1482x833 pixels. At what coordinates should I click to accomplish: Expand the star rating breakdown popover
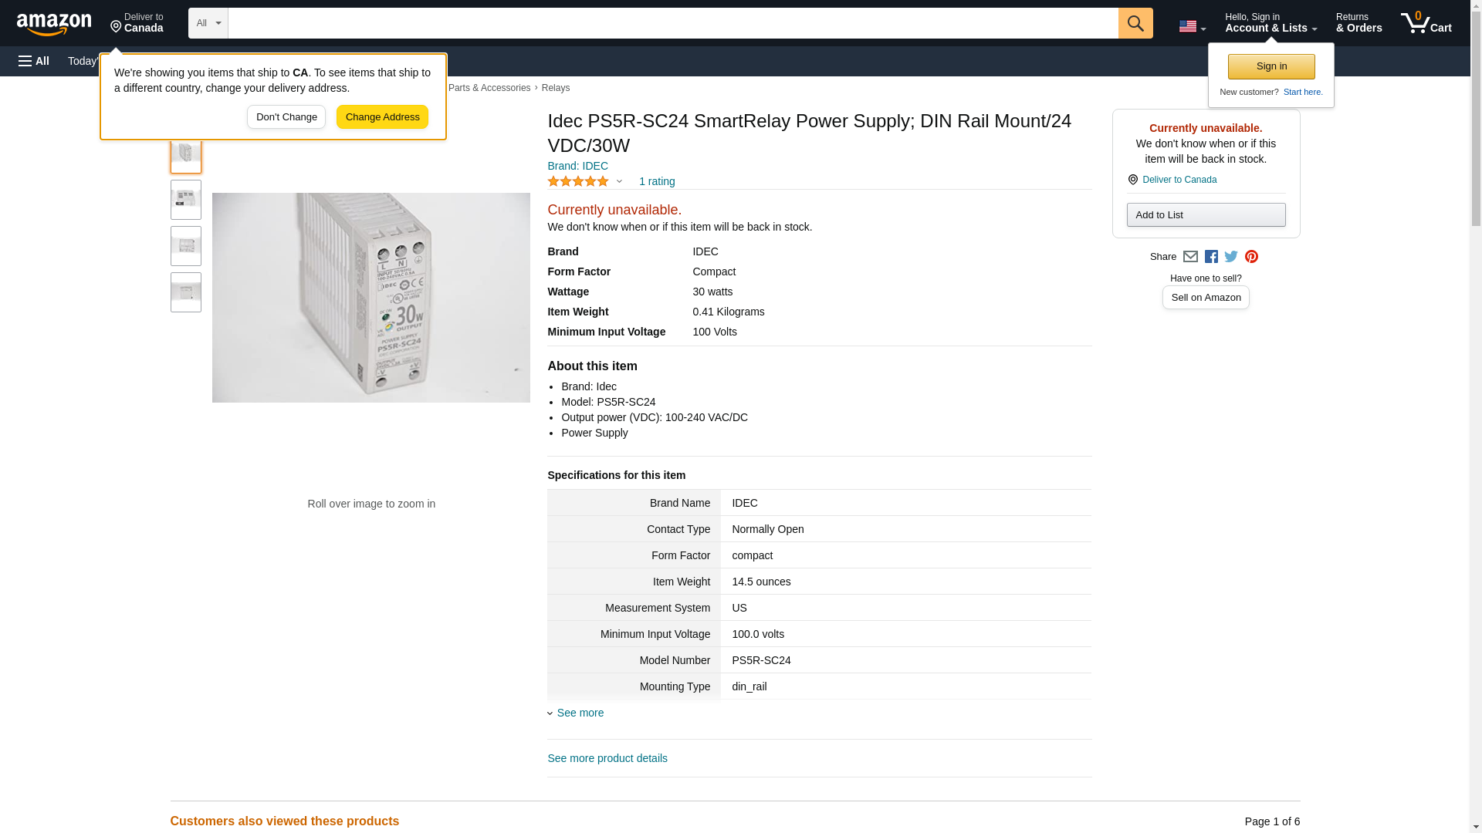click(x=585, y=181)
